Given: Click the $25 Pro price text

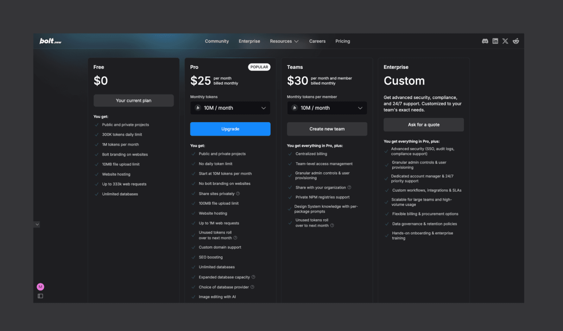Looking at the screenshot, I should click(201, 81).
